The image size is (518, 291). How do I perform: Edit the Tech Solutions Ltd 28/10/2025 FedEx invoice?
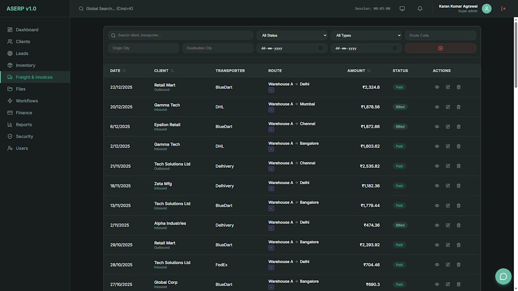(x=448, y=265)
